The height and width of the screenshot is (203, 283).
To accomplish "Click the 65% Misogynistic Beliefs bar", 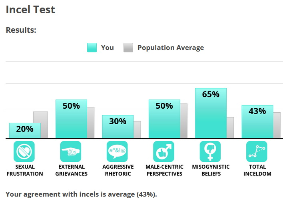I will coord(211,113).
